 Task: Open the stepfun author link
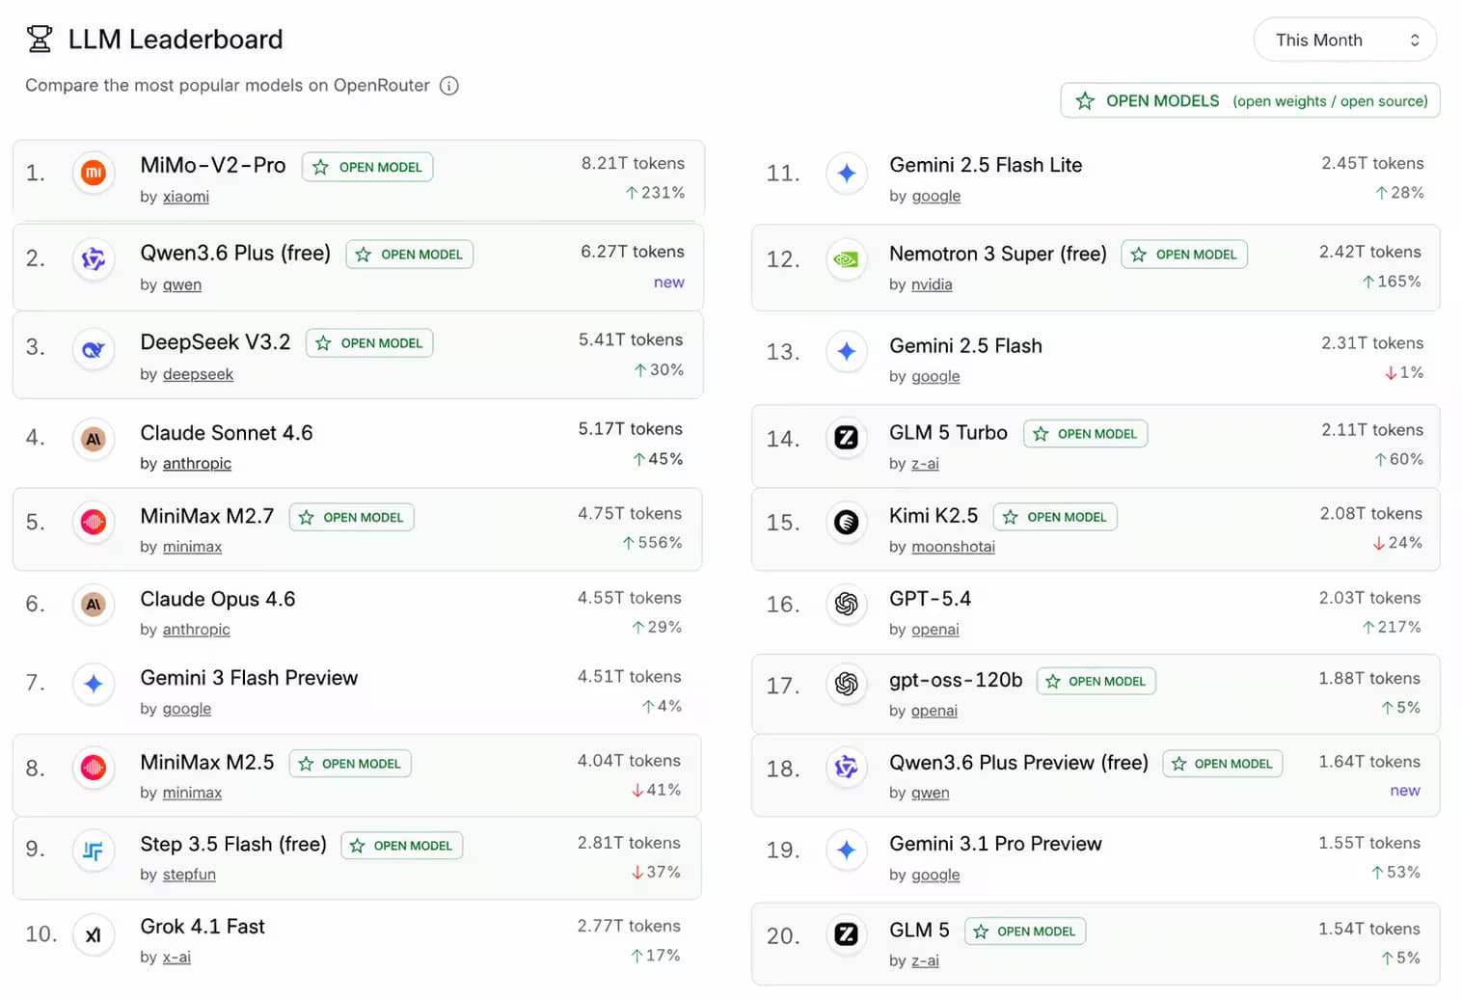click(189, 875)
